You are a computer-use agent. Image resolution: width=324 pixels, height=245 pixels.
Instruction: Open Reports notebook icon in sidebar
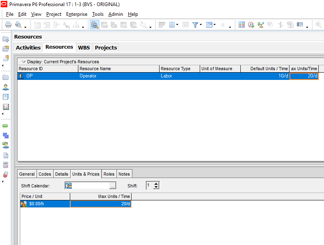pyautogui.click(x=6, y=97)
